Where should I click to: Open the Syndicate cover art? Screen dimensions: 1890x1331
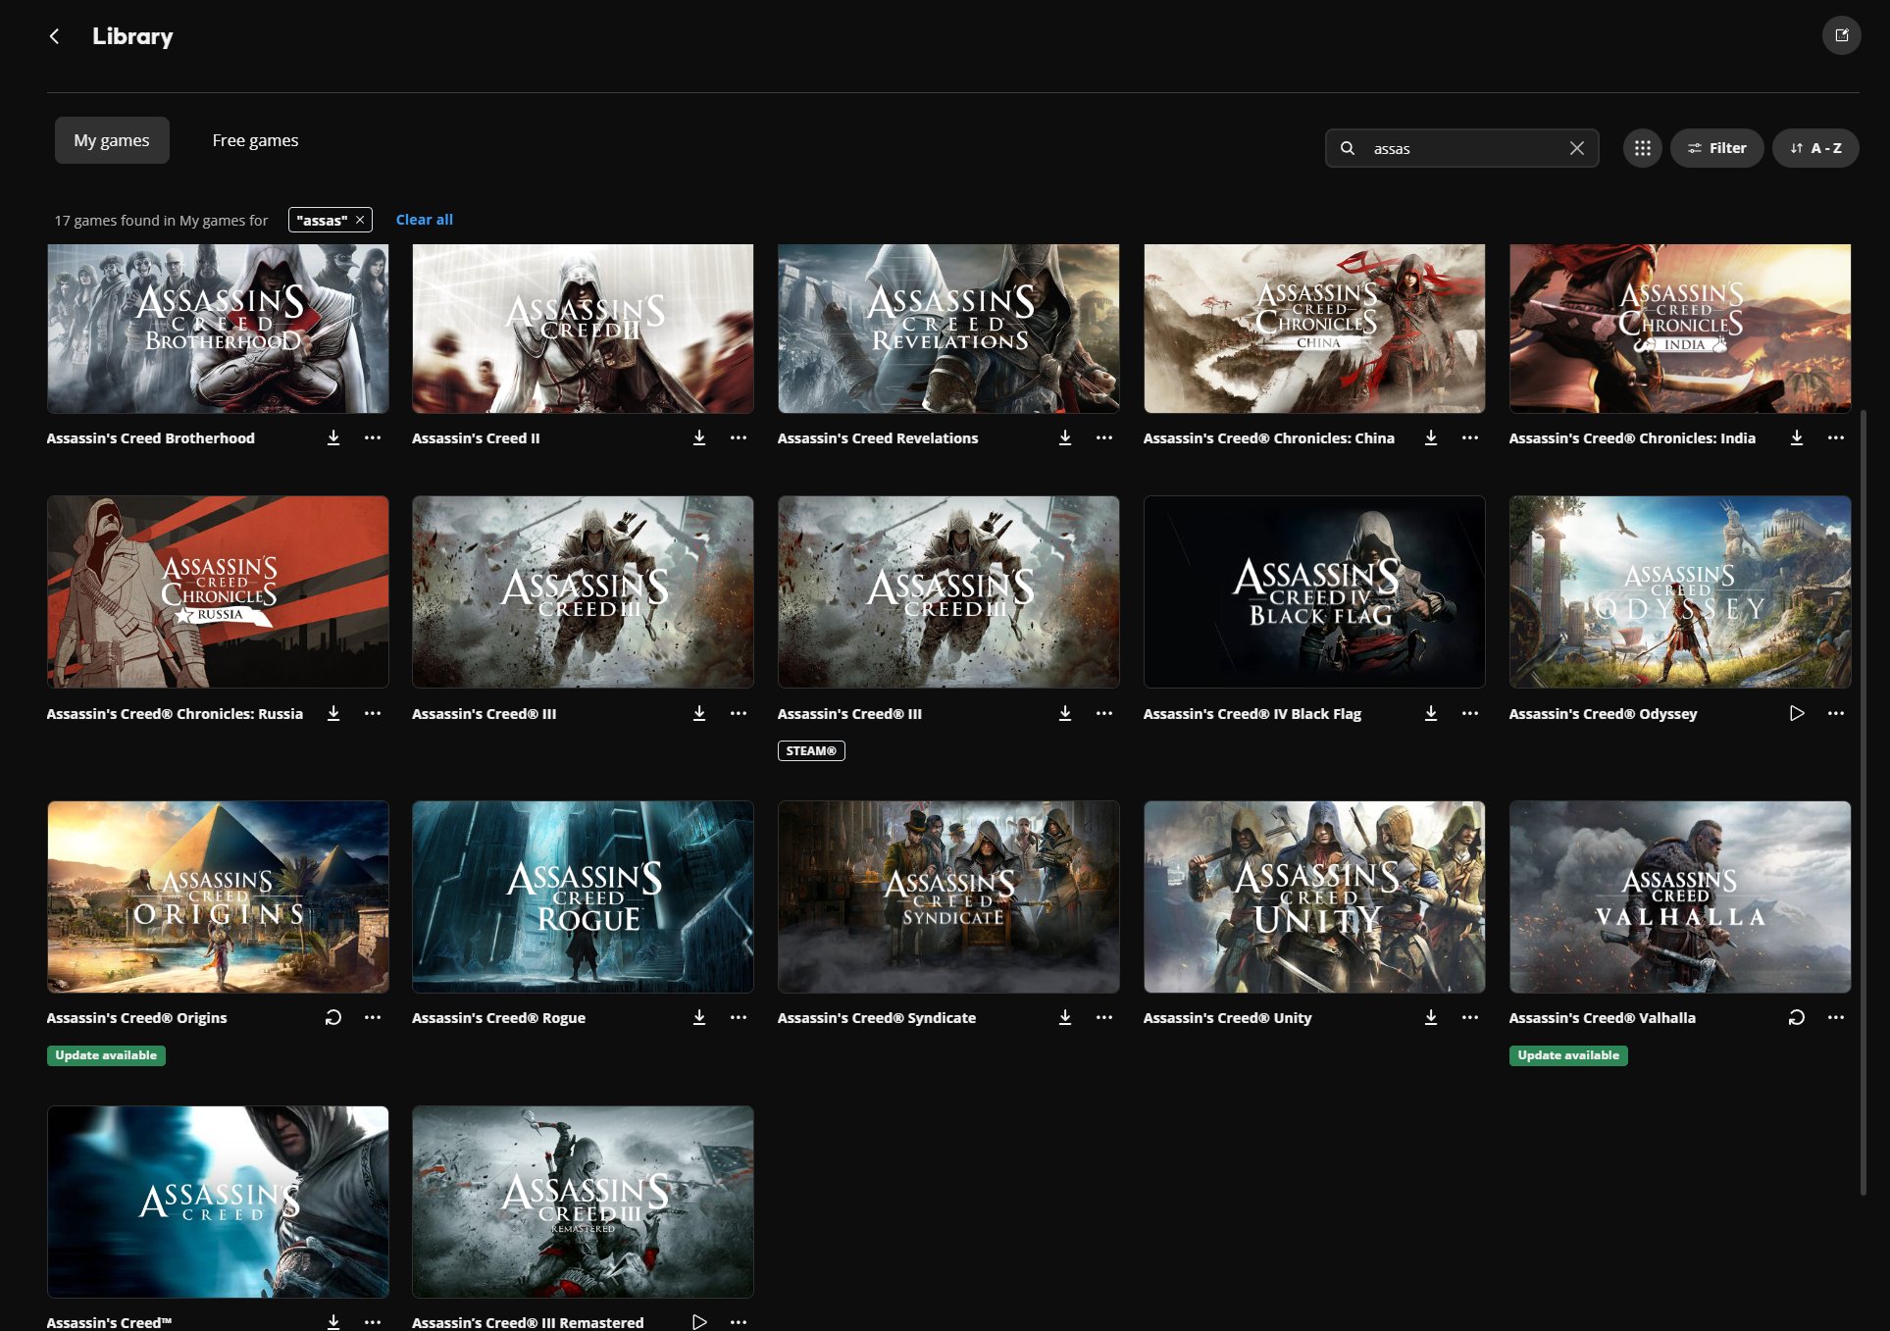[948, 896]
